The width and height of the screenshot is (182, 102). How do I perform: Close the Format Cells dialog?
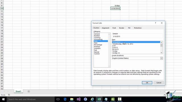coord(162,23)
